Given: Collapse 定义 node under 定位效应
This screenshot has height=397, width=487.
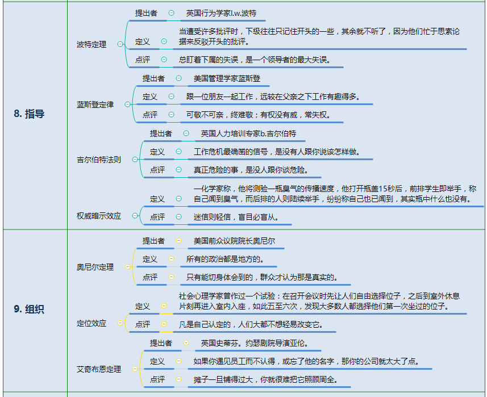Looking at the screenshot, I should [x=164, y=306].
